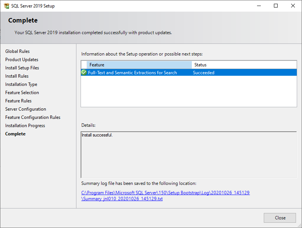Choose Installation Type in the sidebar
The width and height of the screenshot is (302, 228).
21,84
